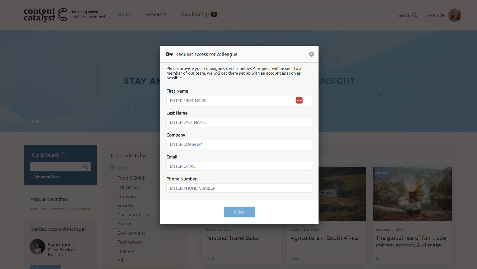
Task: Open My Profile avatar picture
Action: pyautogui.click(x=455, y=15)
